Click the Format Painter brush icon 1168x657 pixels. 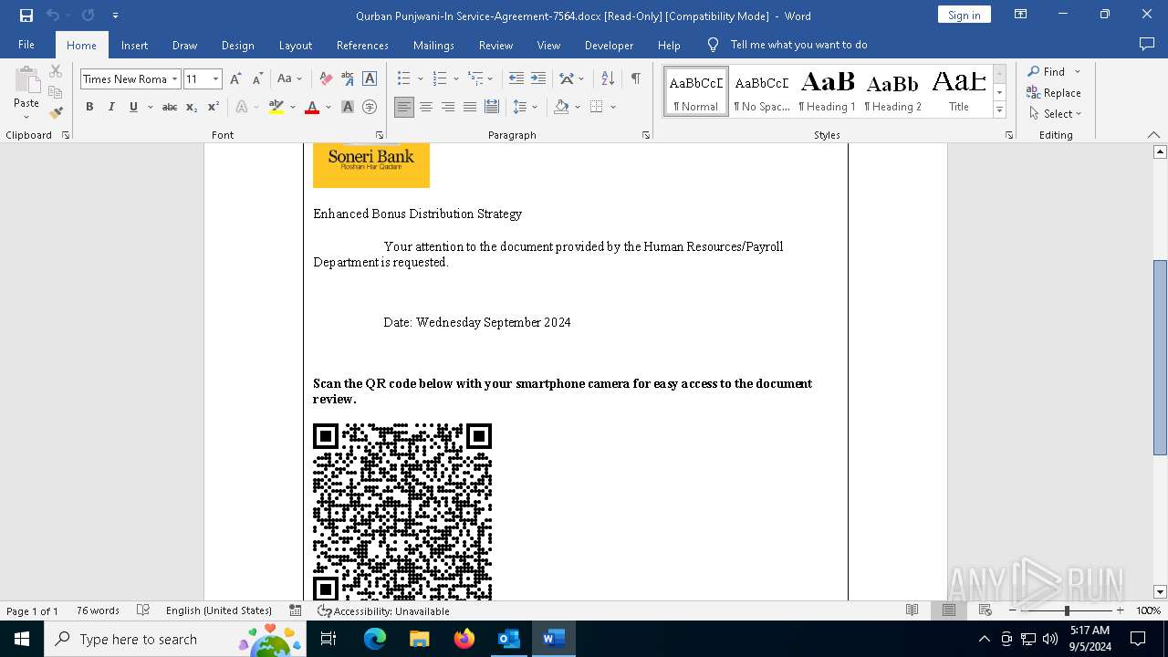[x=56, y=113]
